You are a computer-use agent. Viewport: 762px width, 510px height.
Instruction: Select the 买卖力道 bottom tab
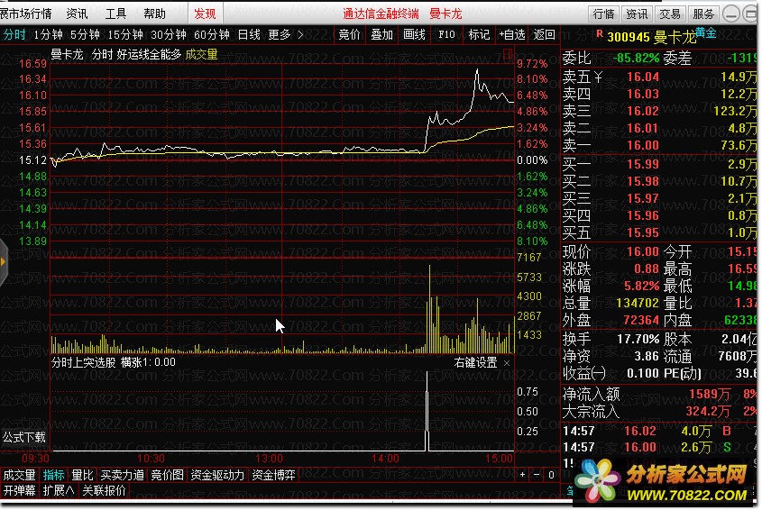122,475
